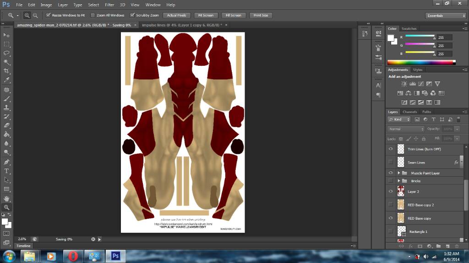Select the History Brush tool
Image resolution: width=469 pixels, height=263 pixels.
click(6, 116)
